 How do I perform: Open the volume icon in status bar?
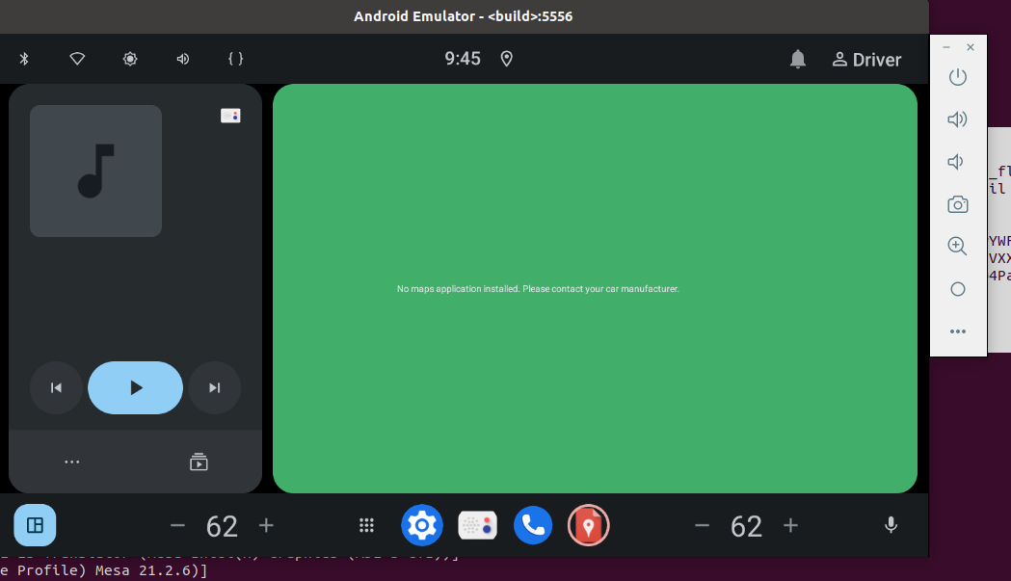[183, 59]
